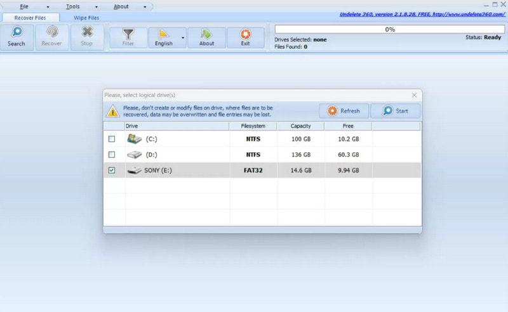This screenshot has width=508, height=312.
Task: Click the (C:) drive label text
Action: (151, 139)
